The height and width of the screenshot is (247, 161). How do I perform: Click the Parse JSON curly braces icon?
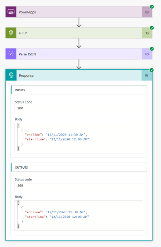tap(11, 54)
